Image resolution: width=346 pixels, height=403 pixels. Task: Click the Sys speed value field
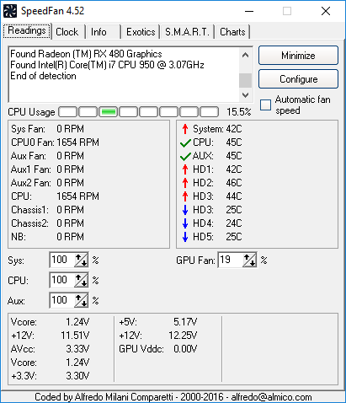[x=61, y=260]
